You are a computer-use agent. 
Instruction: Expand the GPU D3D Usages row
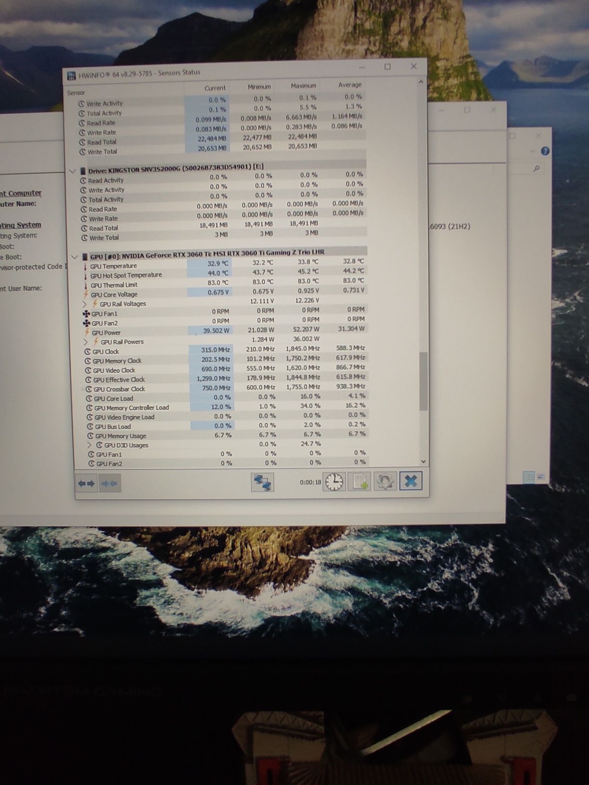pos(89,445)
